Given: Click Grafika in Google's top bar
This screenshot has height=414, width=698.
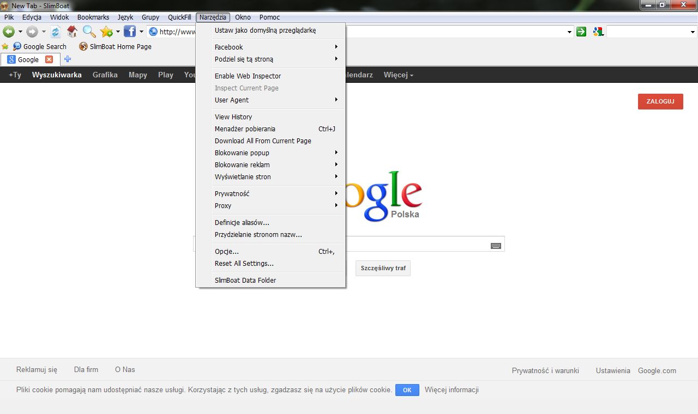Looking at the screenshot, I should (x=105, y=75).
